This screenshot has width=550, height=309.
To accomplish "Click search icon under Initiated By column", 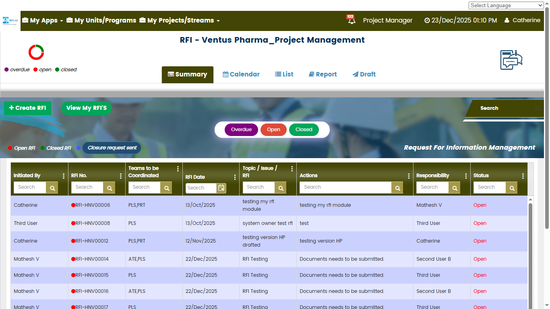I will click(x=52, y=187).
